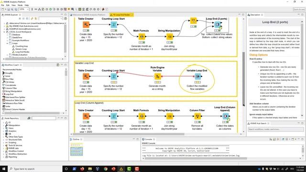The height and width of the screenshot is (172, 306).
Task: Select Counting Loop Start node in Variable Loop End section
Action: pyautogui.click(x=114, y=76)
